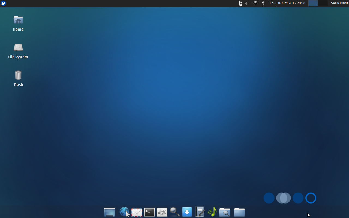349x218 pixels.
Task: Click the clock to view the calendar
Action: (x=287, y=3)
